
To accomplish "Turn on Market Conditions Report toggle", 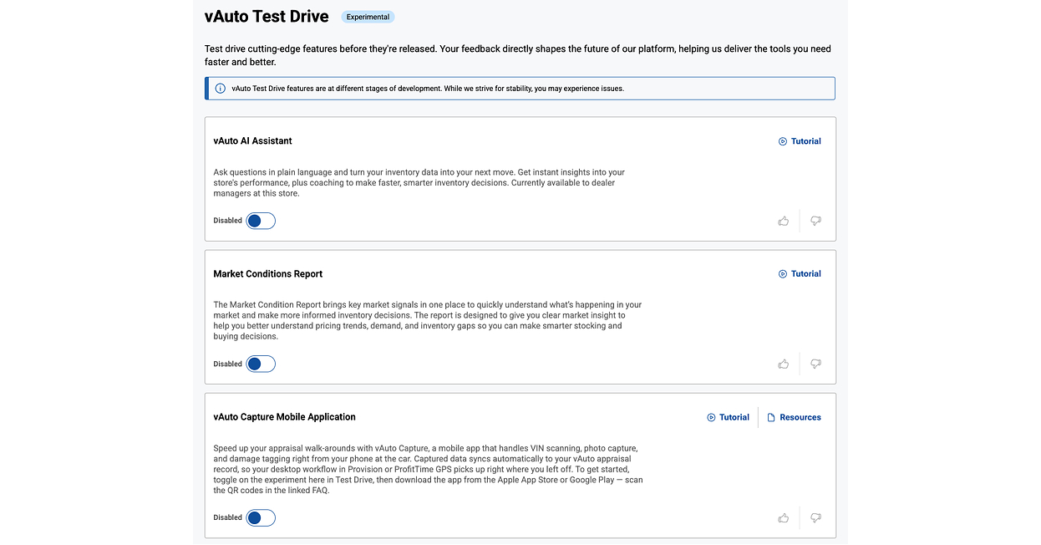I will click(261, 364).
